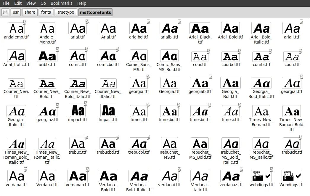
Task: Click the fonts breadcrumb button
Action: 46,12
